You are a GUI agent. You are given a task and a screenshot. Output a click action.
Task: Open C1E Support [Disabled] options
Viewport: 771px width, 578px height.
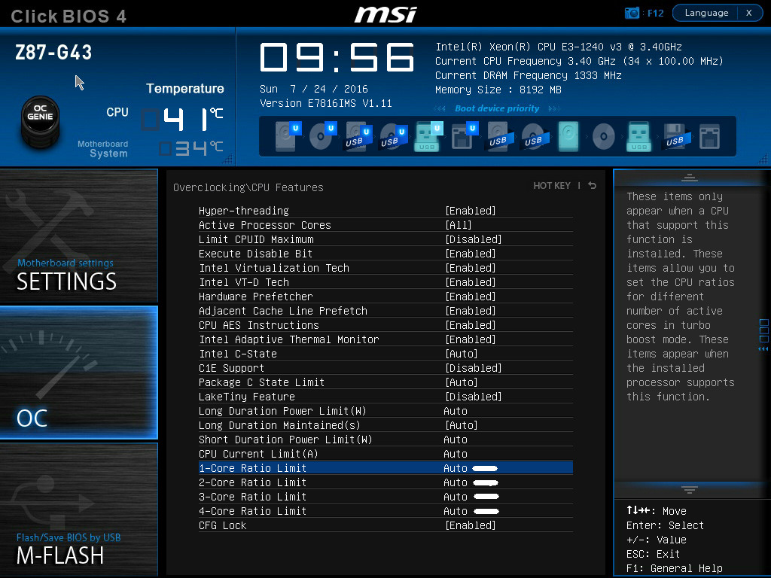[473, 368]
